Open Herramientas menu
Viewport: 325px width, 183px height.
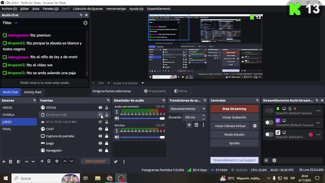point(116,9)
